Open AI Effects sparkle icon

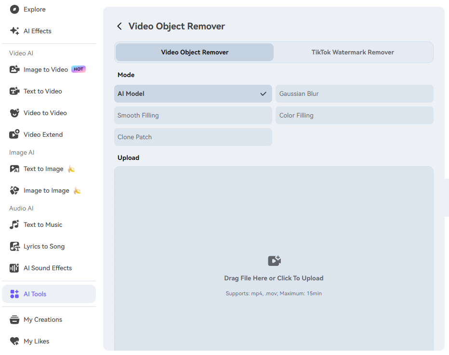click(14, 31)
